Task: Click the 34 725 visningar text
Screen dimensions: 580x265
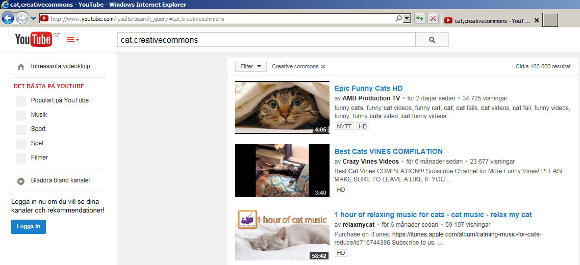Action: pos(485,98)
